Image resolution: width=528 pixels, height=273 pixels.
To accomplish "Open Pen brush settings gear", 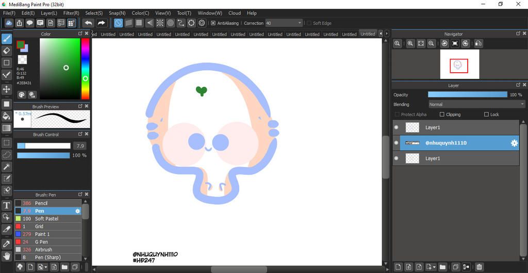I will click(78, 211).
